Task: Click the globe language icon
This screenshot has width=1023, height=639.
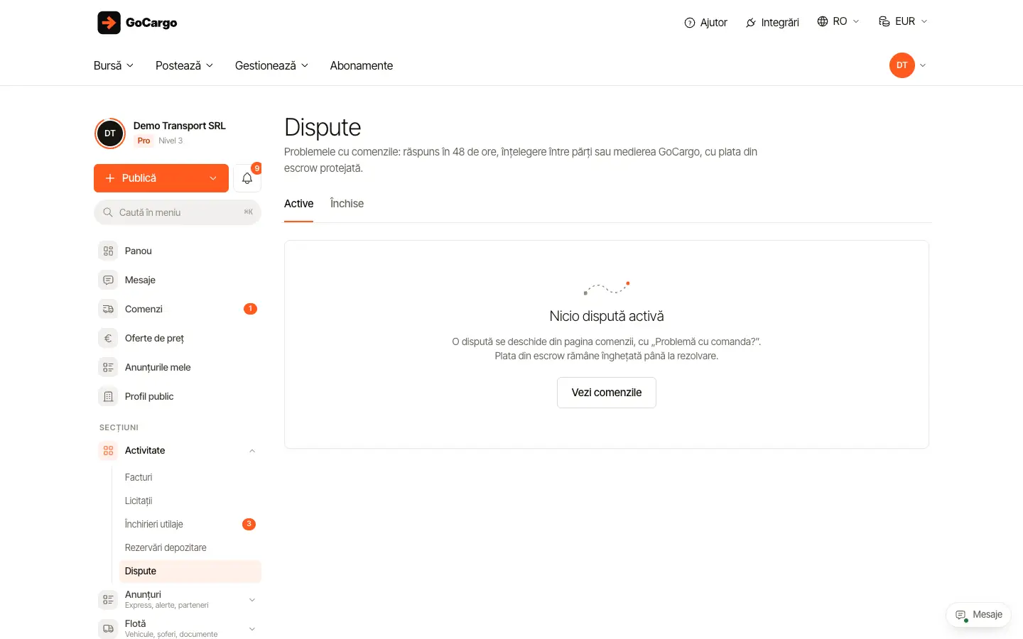Action: tap(823, 21)
